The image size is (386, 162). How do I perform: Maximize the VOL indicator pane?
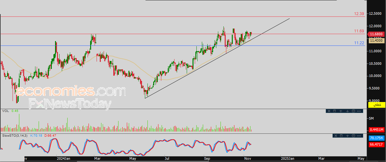tap(334, 111)
